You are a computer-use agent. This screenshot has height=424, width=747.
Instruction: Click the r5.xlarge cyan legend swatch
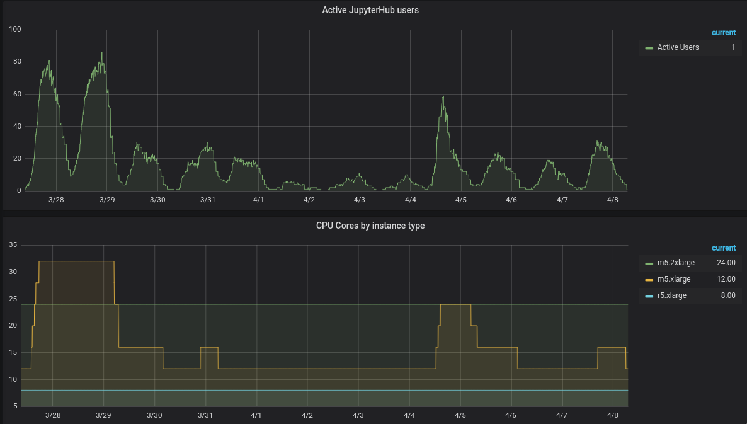(649, 296)
